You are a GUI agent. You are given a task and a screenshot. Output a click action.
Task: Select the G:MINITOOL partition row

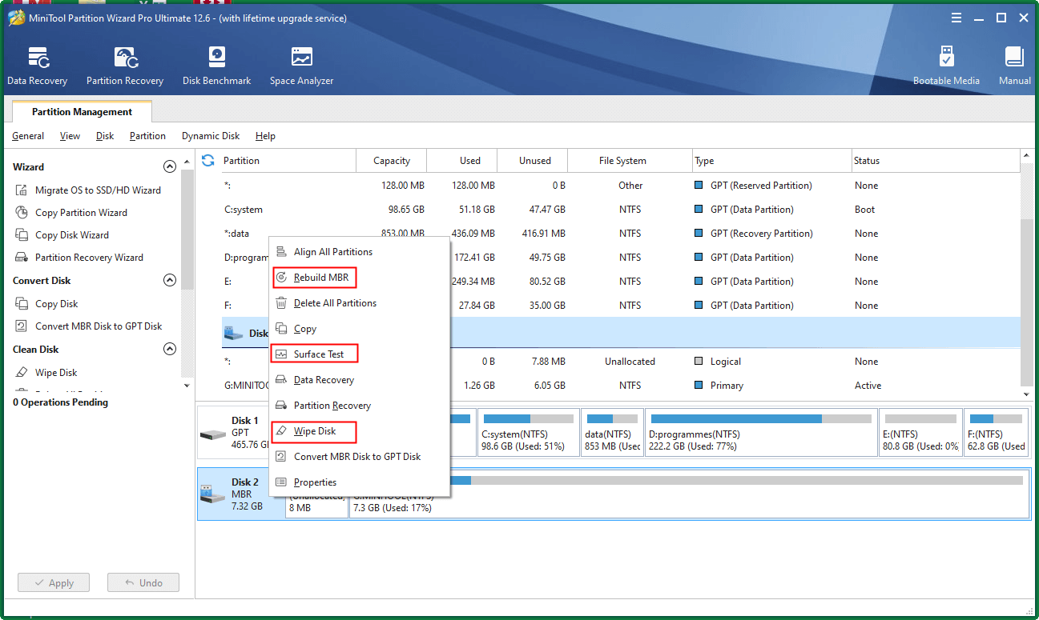click(620, 386)
